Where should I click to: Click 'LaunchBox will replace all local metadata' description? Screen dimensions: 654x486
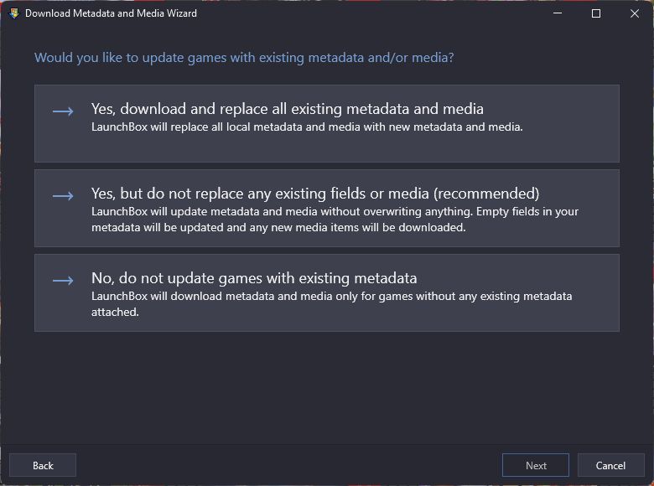[x=307, y=127]
